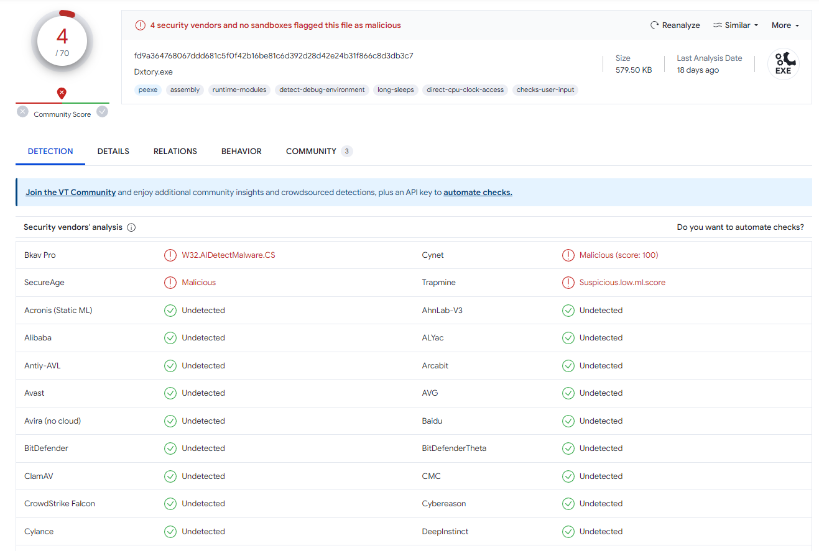The width and height of the screenshot is (819, 551).
Task: Click the alert icon in the Bkav Pro row
Action: tap(170, 255)
